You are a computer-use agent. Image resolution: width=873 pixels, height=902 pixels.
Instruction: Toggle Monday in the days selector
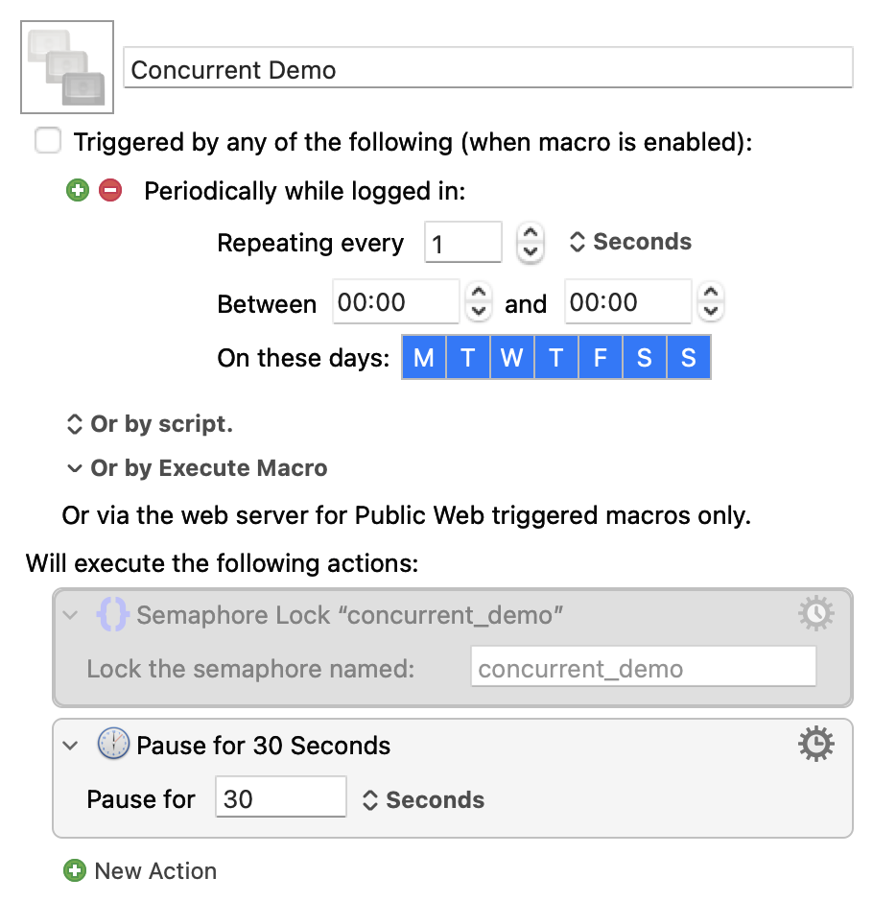[424, 358]
